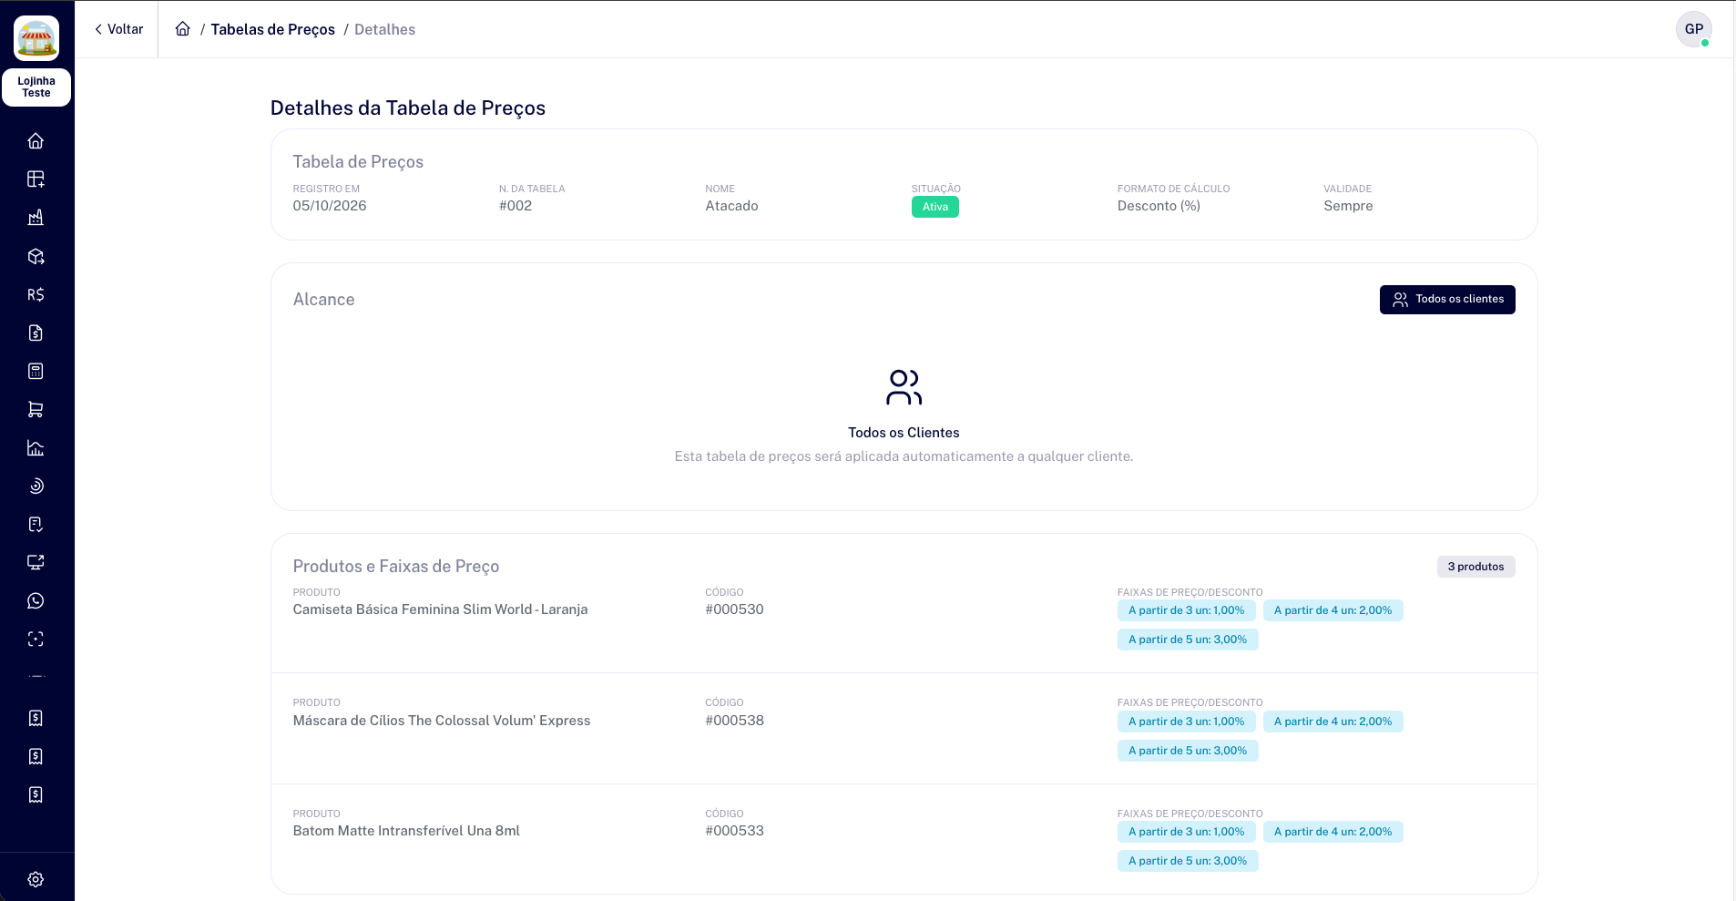Viewport: 1736px width, 901px height.
Task: Open the WhatsApp icon in sidebar
Action: 36,600
